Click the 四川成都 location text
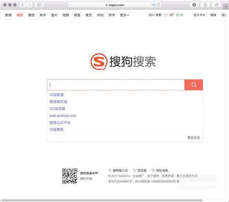 [x=155, y=15]
